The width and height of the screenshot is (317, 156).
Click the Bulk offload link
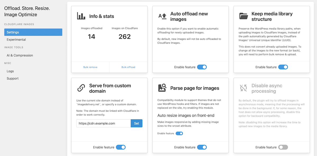click(128, 67)
